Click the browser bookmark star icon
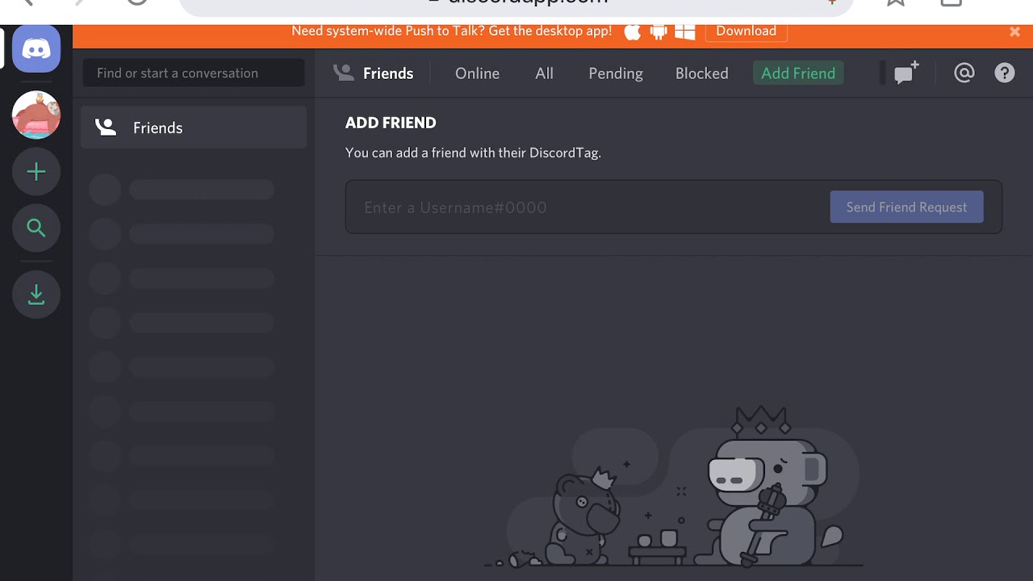The image size is (1033, 581). tap(896, 2)
